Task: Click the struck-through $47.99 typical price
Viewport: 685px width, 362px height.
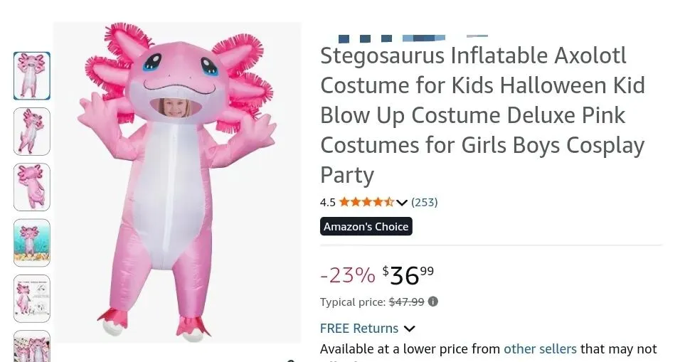Action: tap(406, 302)
